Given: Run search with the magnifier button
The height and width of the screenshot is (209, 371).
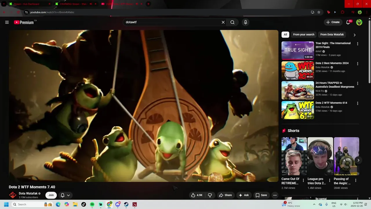Looking at the screenshot, I should pyautogui.click(x=232, y=22).
